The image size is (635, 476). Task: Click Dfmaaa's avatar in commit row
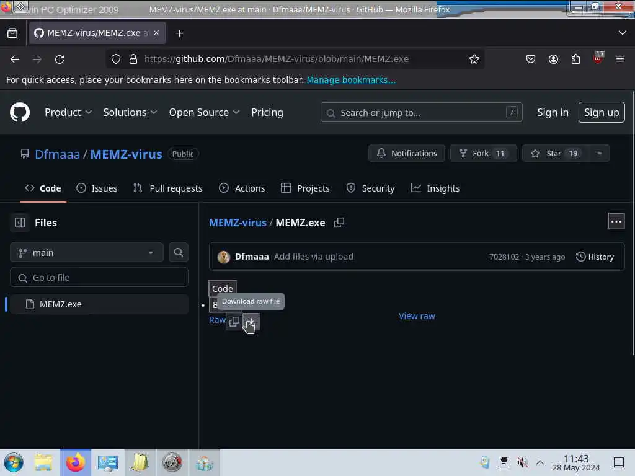tap(223, 257)
